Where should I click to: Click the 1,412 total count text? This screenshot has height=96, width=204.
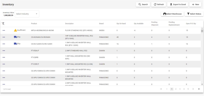(x=7, y=89)
